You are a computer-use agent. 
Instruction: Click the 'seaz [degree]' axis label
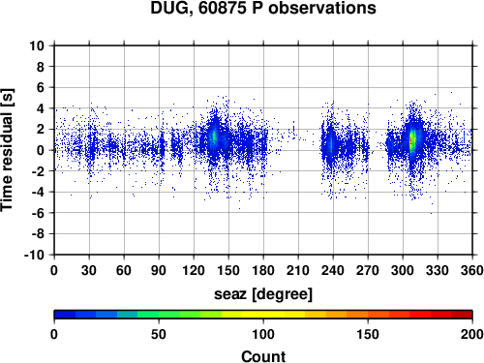click(263, 294)
